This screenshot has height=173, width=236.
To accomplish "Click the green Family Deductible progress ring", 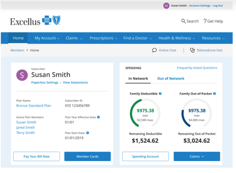I will pos(145,113).
